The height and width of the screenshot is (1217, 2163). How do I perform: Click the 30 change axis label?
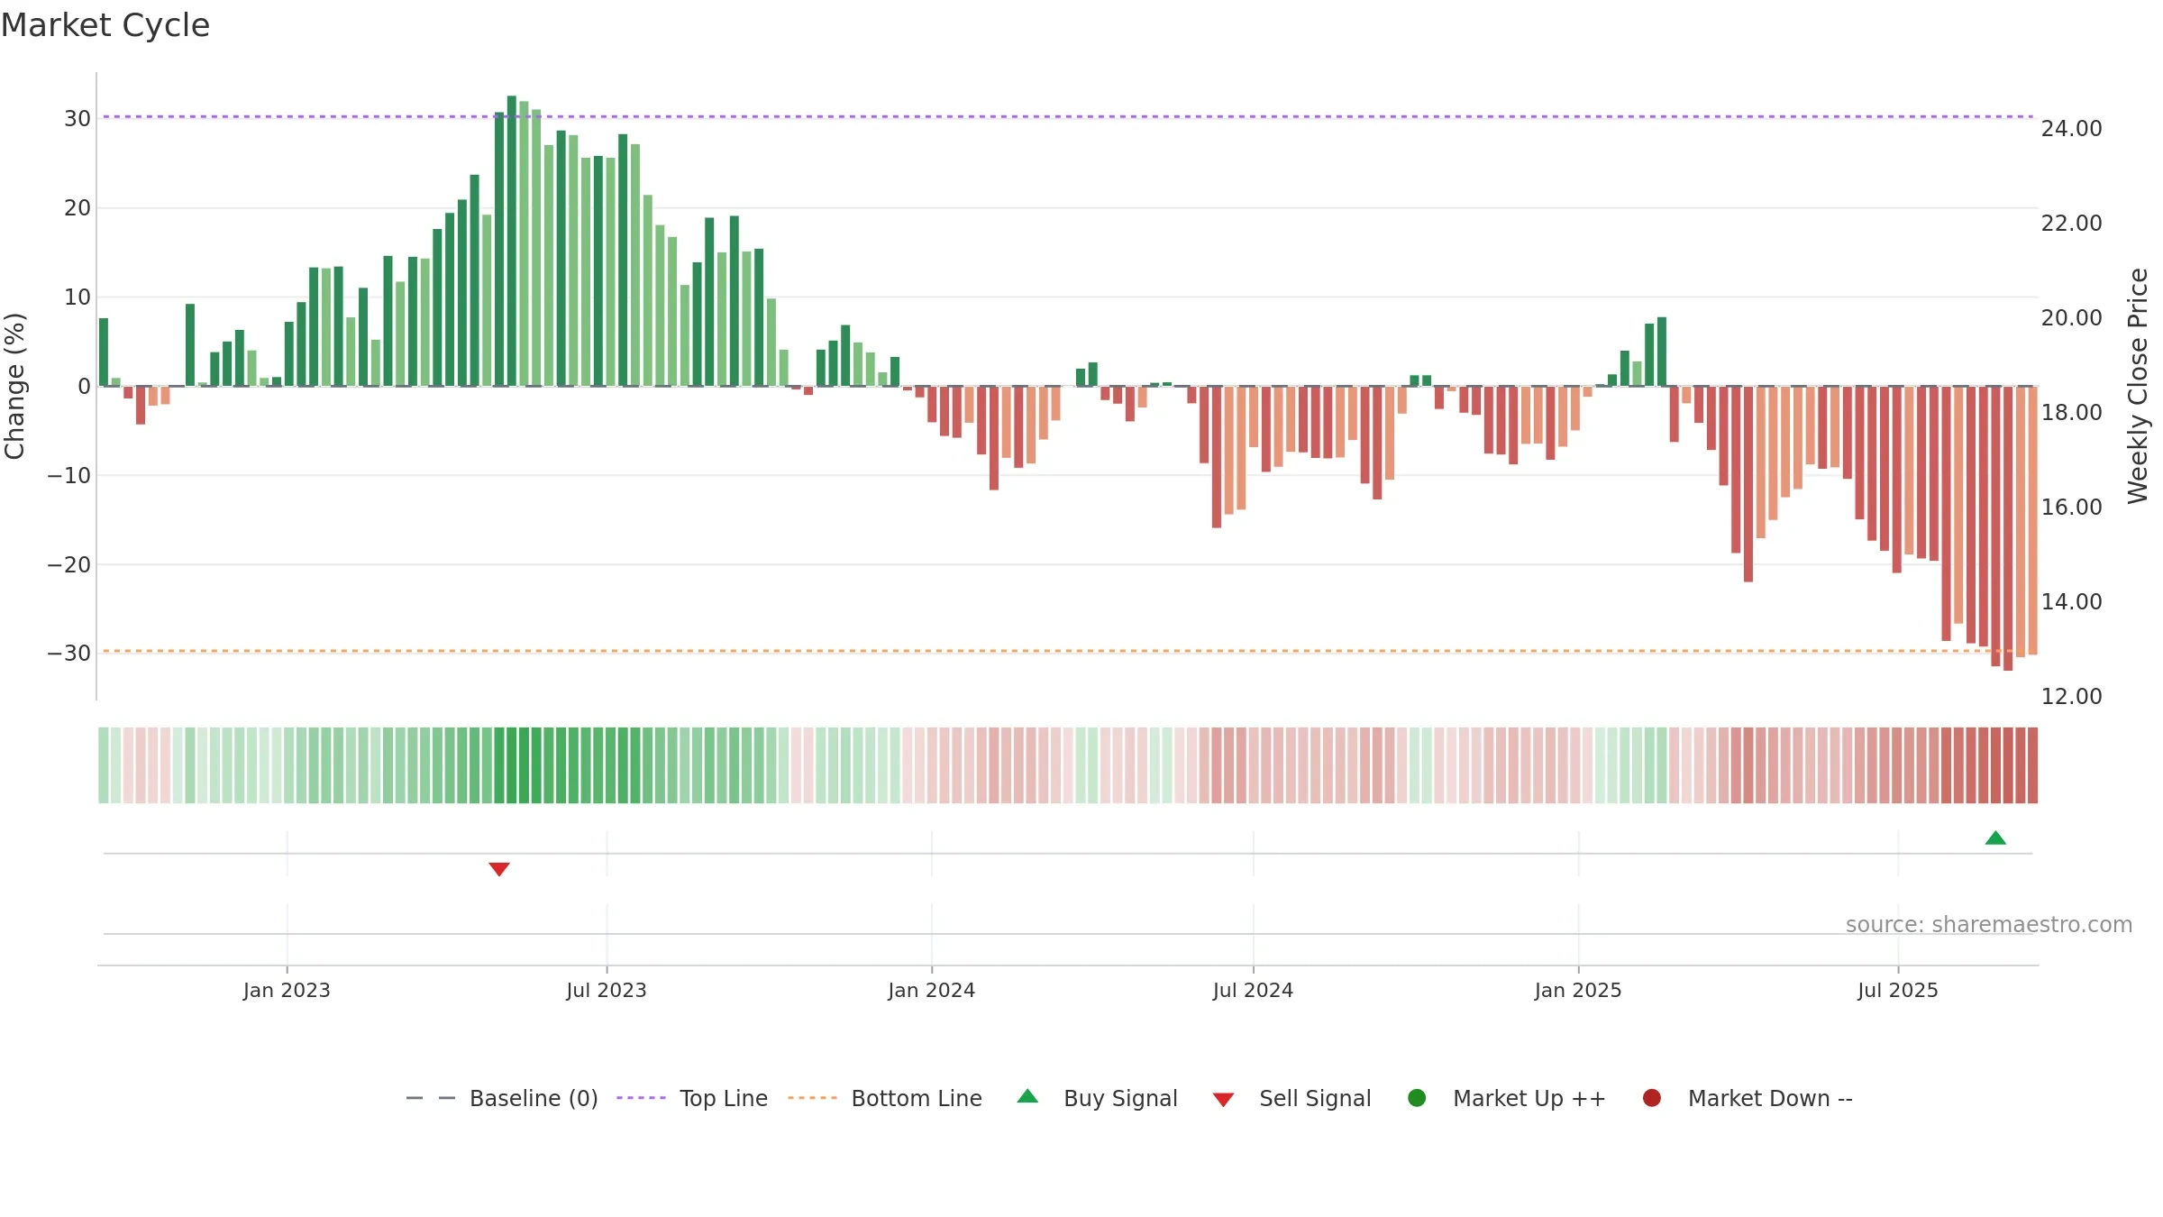78,119
